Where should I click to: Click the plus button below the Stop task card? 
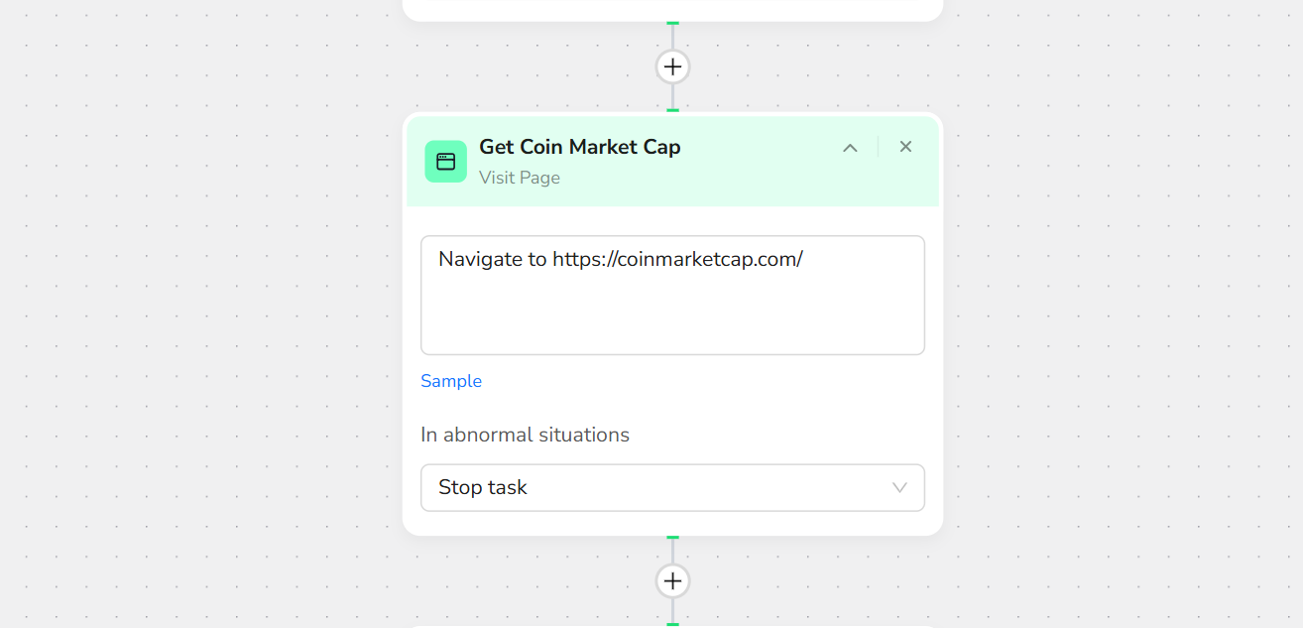click(x=672, y=580)
